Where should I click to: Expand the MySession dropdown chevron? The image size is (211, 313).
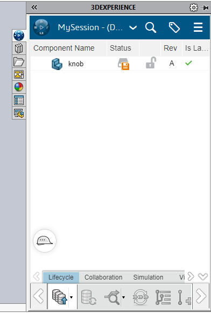point(133,27)
